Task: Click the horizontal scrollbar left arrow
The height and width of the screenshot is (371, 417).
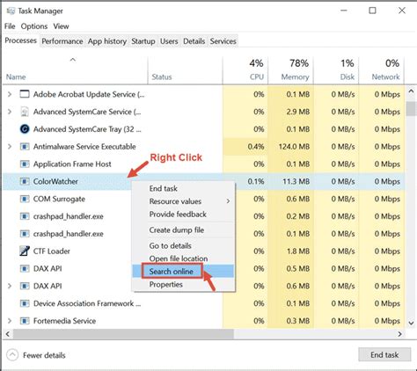Action: tap(8, 334)
